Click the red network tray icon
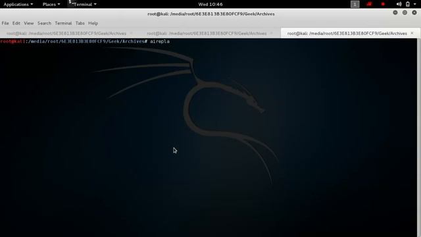421x237 pixels. [x=370, y=4]
